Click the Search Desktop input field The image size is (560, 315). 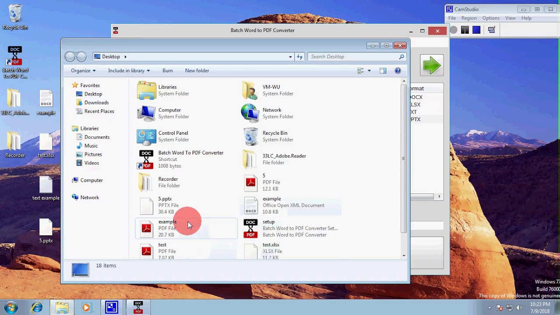[357, 56]
